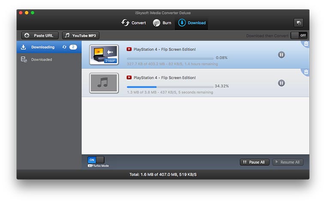Turn off the Turbo Mode switch
Screen dimensions: 326x203
click(96, 160)
